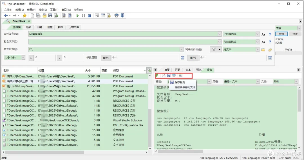Image resolution: width=304 pixels, height=160 pixels.
Task: Toggle case sensitivity Aa for file name
Action: point(263,34)
